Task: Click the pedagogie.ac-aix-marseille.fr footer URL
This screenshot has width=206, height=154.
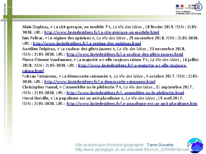Action: coord(132,149)
